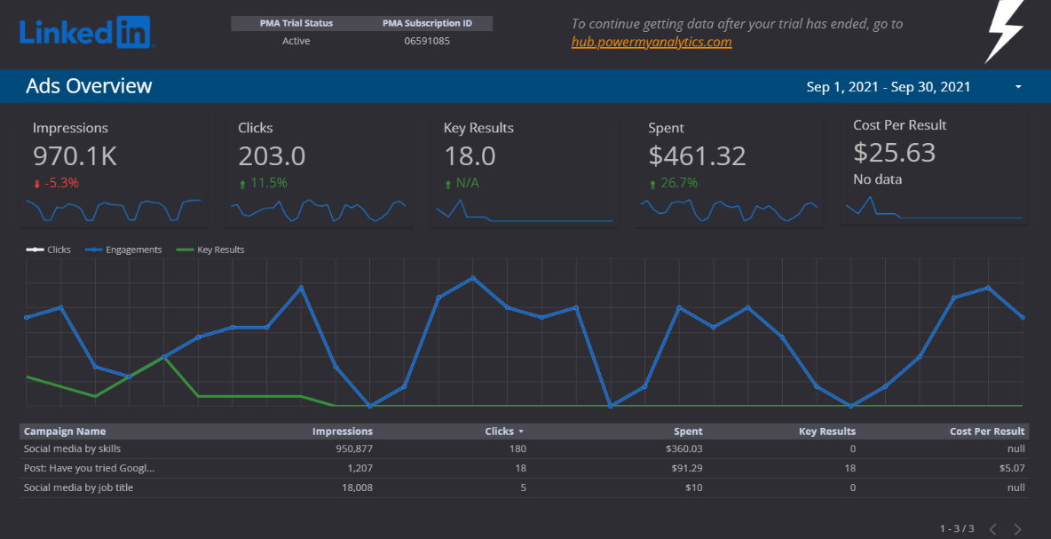This screenshot has height=539, width=1051.
Task: Open the date range dropdown arrow
Action: pyautogui.click(x=1018, y=87)
